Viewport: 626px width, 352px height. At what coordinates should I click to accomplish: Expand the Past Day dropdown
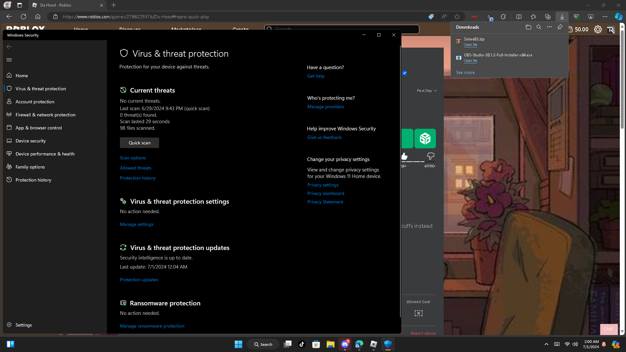(427, 91)
